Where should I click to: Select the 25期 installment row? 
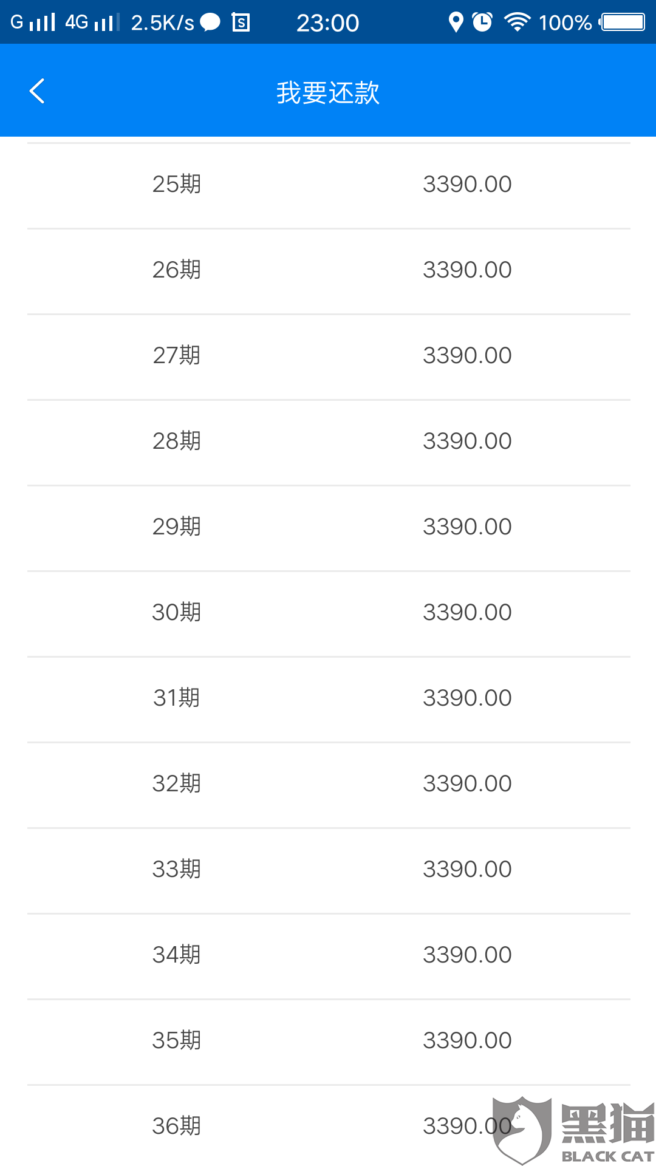[x=328, y=185]
